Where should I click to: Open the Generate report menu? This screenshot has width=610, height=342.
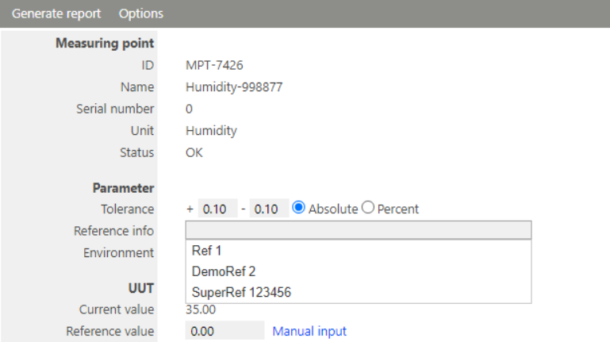point(56,13)
